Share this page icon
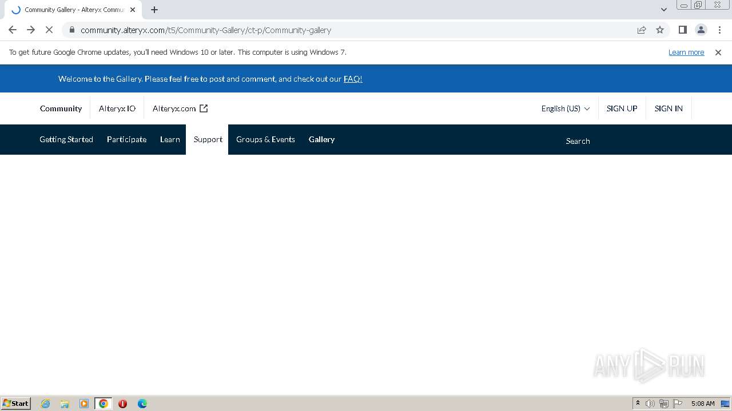Screen dimensions: 732x411 point(642,30)
